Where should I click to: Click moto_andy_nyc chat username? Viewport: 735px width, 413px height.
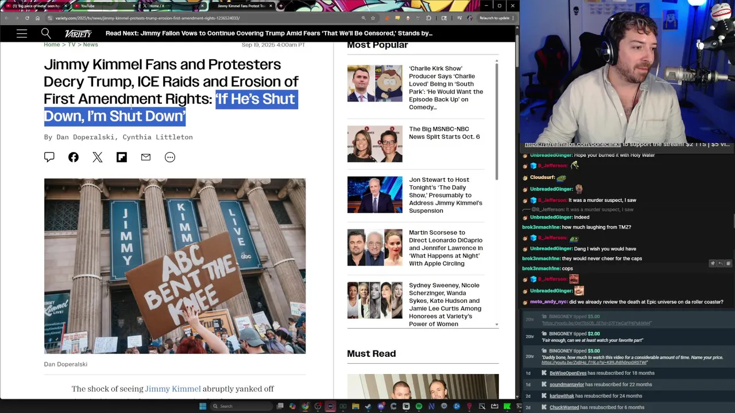(548, 302)
